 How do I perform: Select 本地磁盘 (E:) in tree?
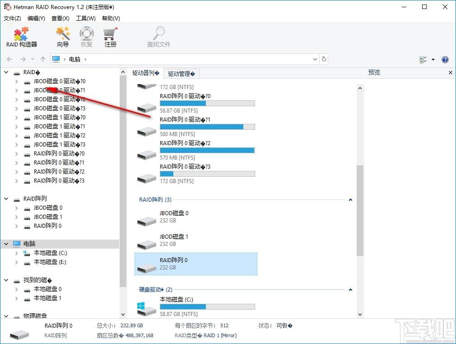pyautogui.click(x=50, y=262)
